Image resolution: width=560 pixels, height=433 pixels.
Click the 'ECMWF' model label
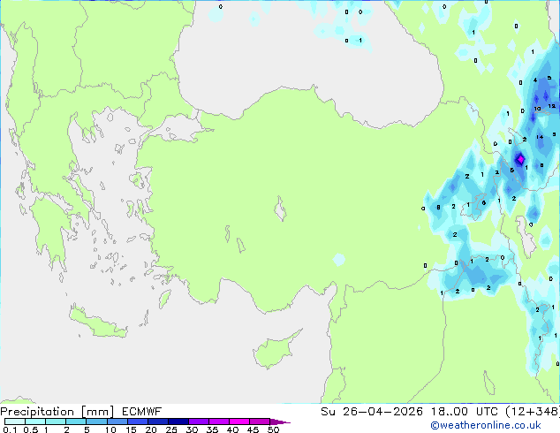tap(142, 412)
